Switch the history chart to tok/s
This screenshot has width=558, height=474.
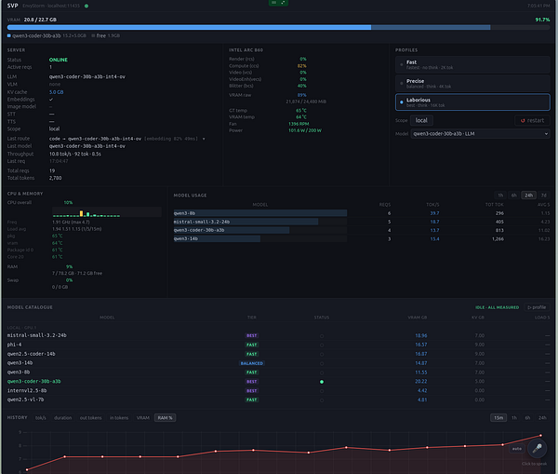click(x=41, y=418)
